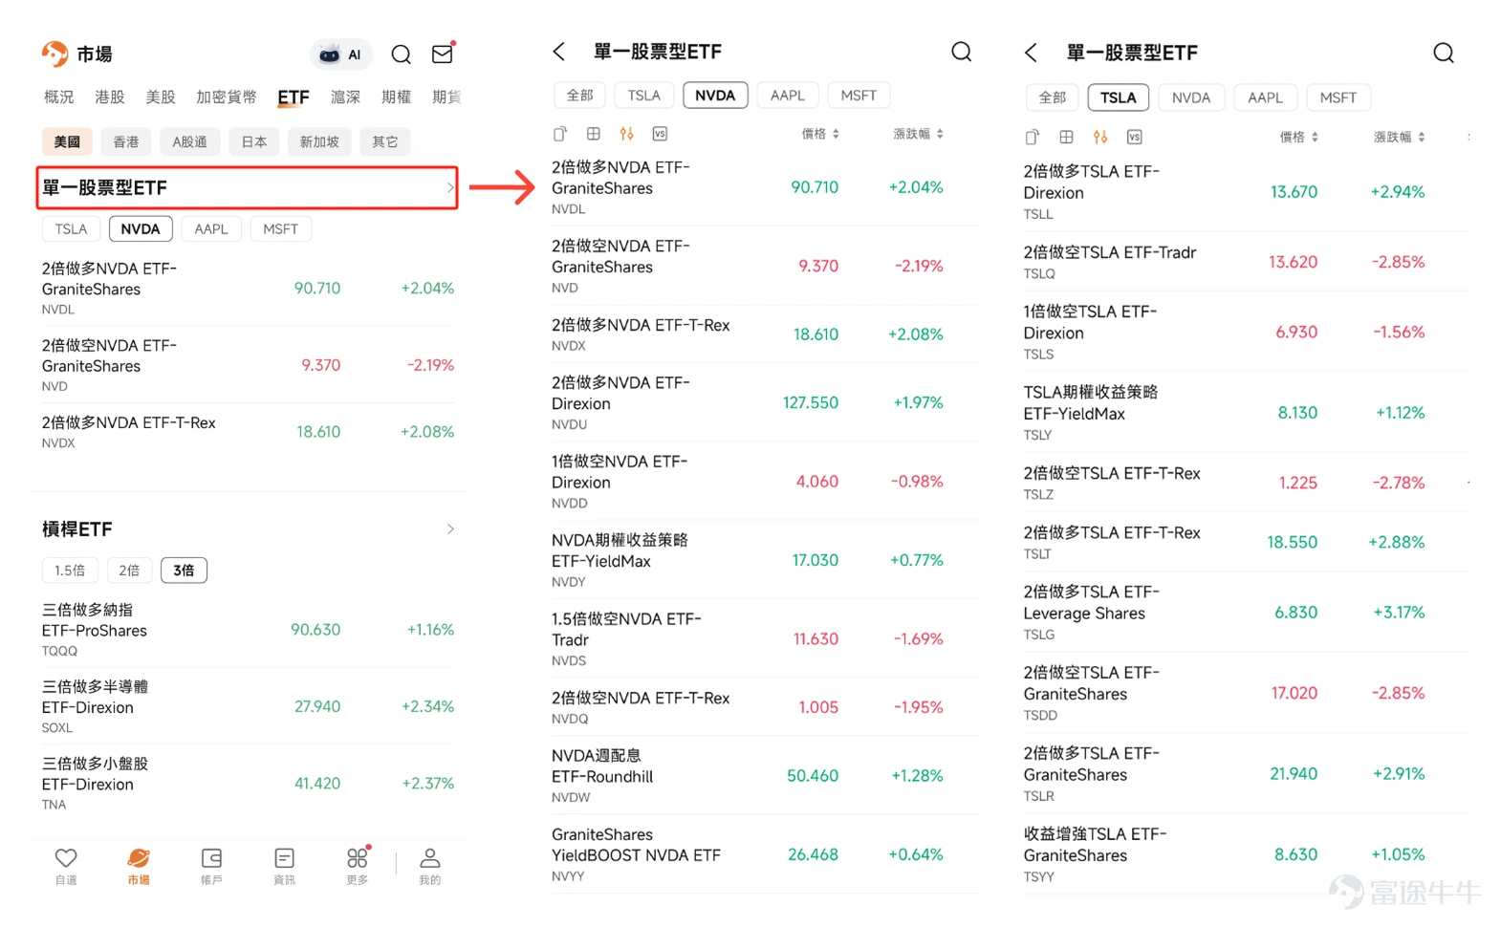
Task: Expand the 槓桿ETF section arrow
Action: pyautogui.click(x=450, y=529)
